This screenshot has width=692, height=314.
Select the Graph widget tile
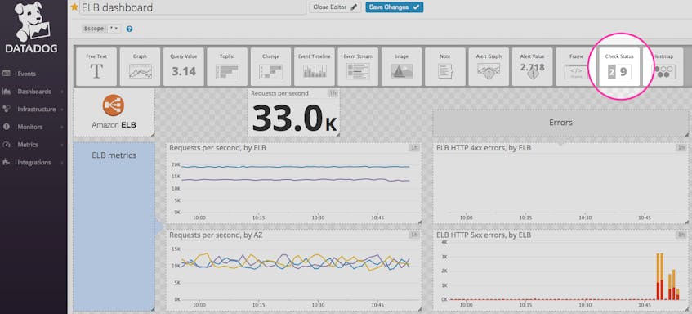(x=140, y=67)
